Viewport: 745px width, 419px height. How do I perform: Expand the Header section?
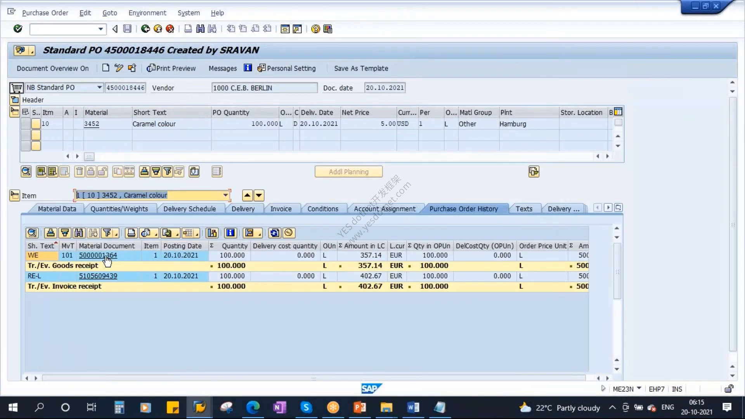(x=15, y=100)
